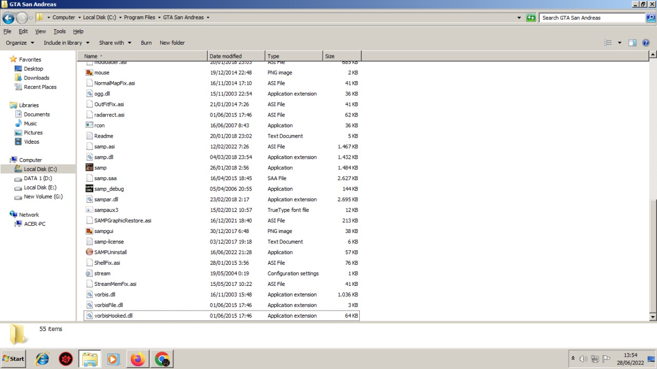Click the red gear taskbar application icon

pyautogui.click(x=66, y=359)
